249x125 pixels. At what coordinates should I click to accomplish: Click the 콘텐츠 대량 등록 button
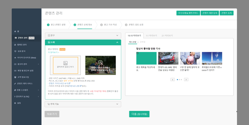point(210,13)
